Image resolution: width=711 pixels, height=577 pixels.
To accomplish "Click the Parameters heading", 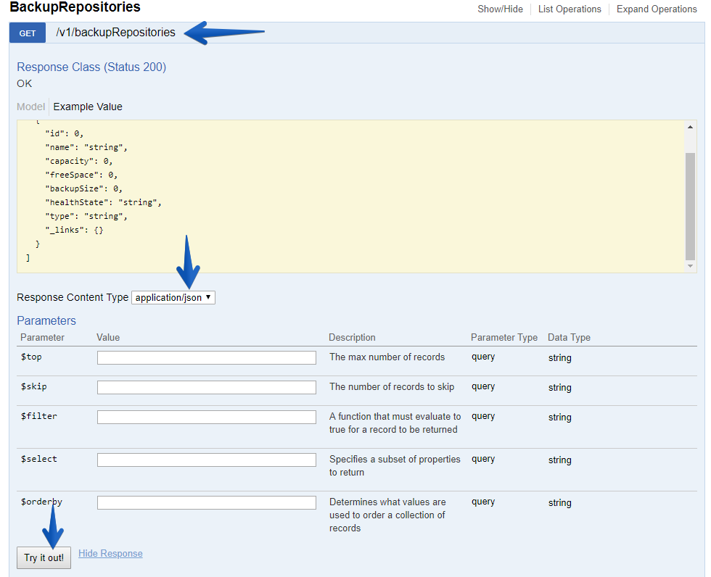I will pyautogui.click(x=46, y=320).
